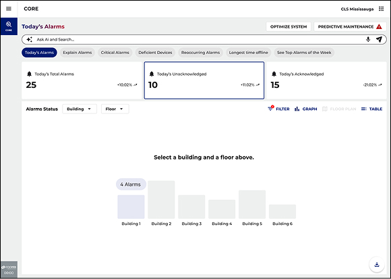The width and height of the screenshot is (391, 279).
Task: Click the trend arrow beside -21.02%
Action: coord(380,85)
